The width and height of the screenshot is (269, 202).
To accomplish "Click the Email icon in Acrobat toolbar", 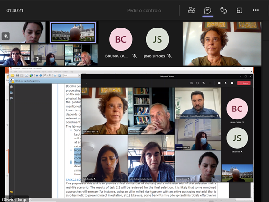I will coord(27,75).
